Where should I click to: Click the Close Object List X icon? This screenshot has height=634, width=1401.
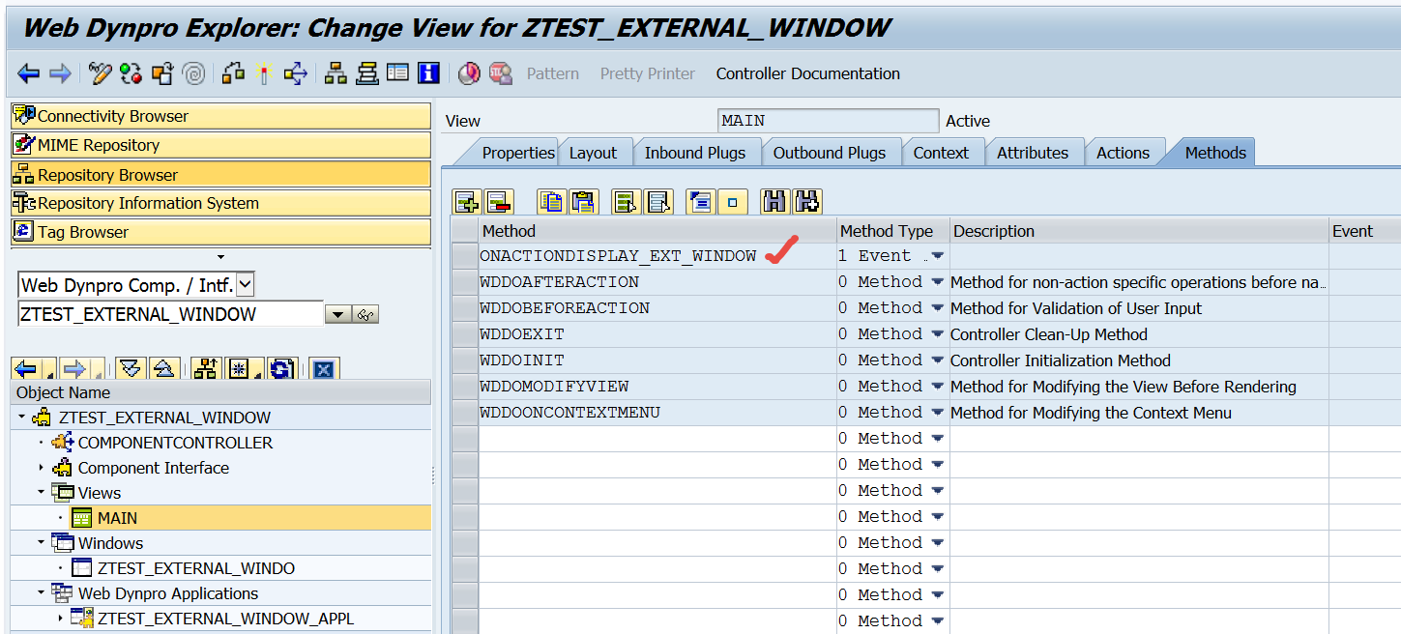coord(324,368)
